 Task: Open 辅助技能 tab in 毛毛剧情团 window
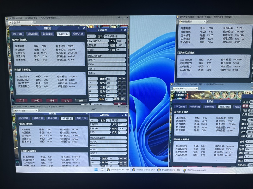pyautogui.click(x=195, y=106)
